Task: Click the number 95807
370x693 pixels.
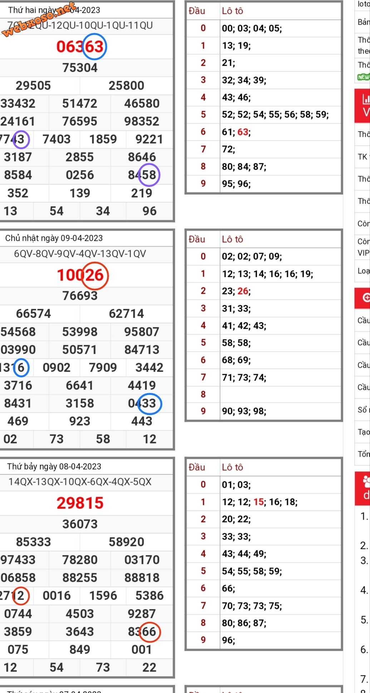Action: pyautogui.click(x=142, y=332)
